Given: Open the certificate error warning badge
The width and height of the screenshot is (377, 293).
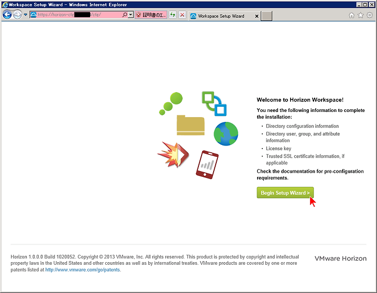Looking at the screenshot, I should 151,15.
